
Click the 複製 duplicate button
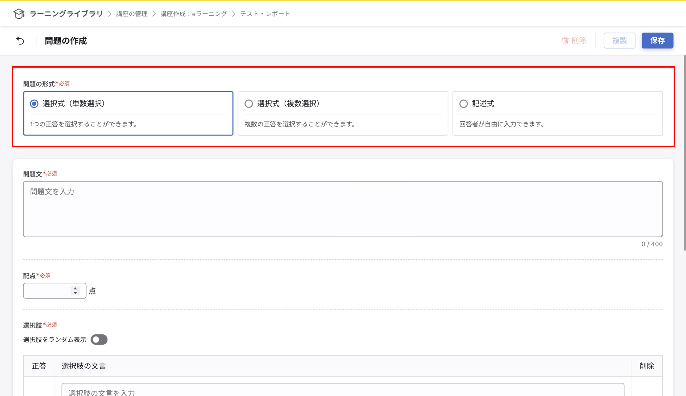click(x=619, y=41)
